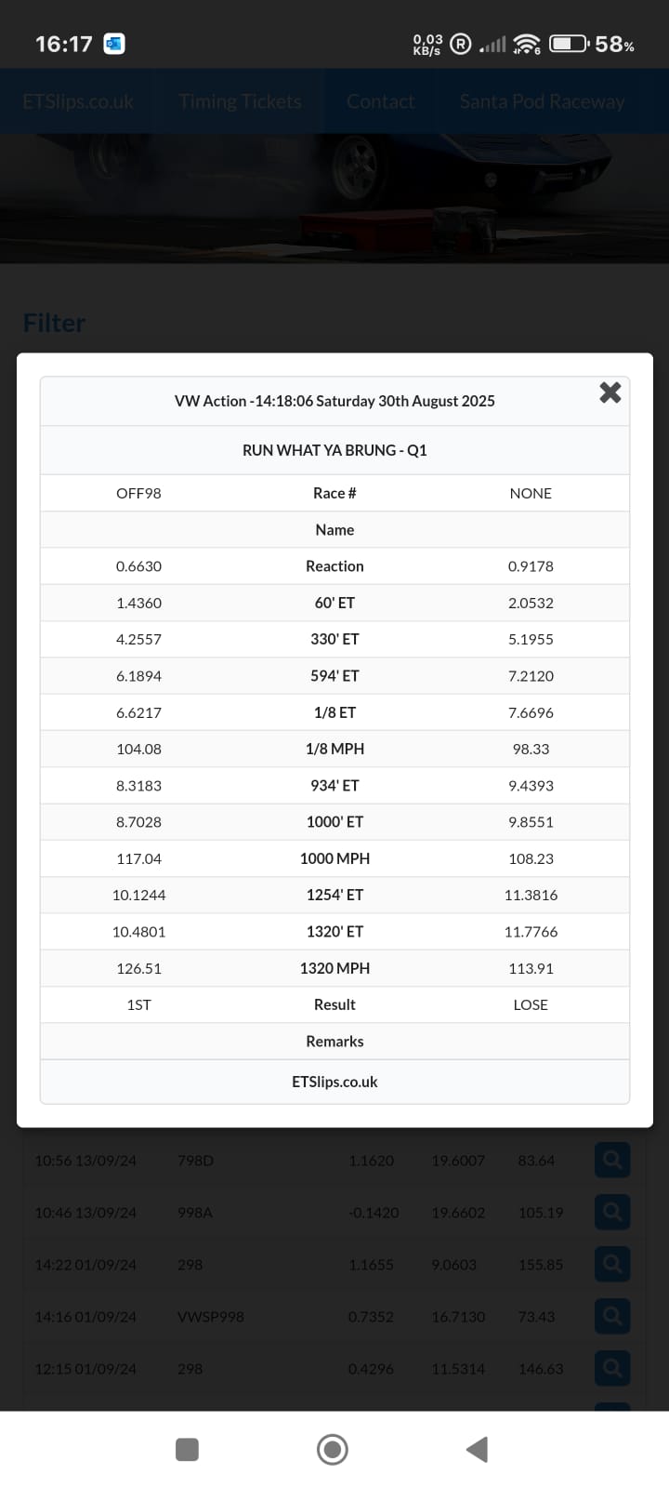669x1488 pixels.
Task: View details of VWSP998 run
Action: coord(612,1316)
